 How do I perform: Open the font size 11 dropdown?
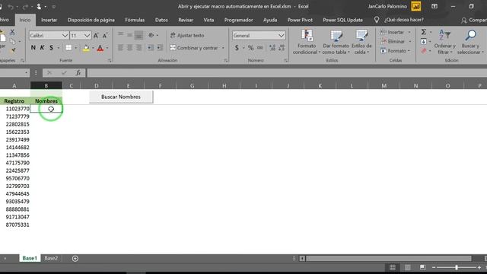click(x=87, y=36)
